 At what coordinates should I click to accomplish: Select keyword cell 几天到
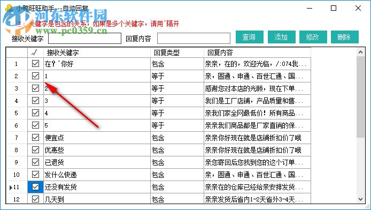click(97, 199)
